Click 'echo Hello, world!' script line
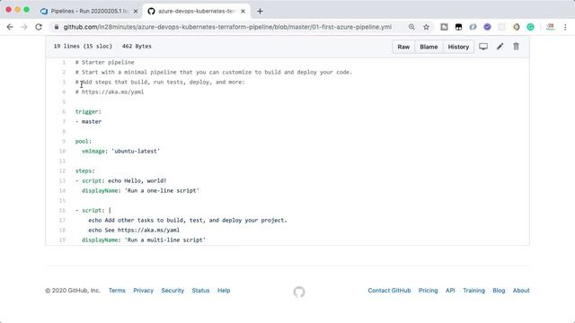This screenshot has width=575, height=323. [x=137, y=180]
